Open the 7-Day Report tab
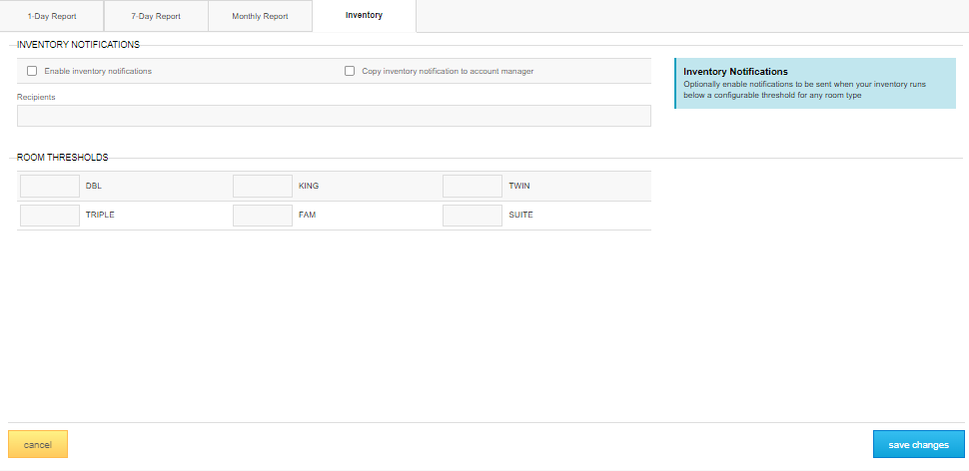 (x=156, y=16)
